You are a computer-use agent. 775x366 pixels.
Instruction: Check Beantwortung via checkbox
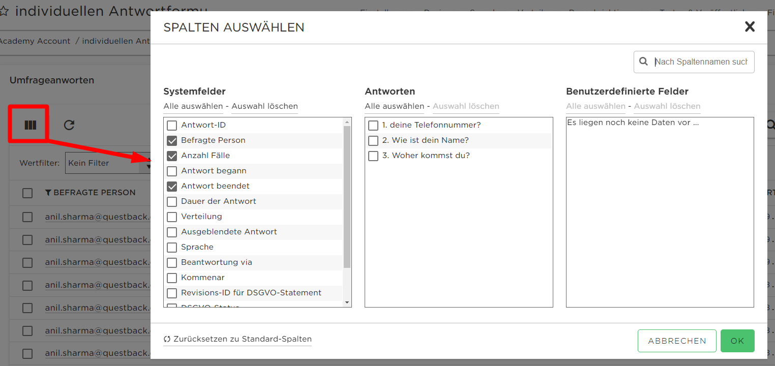pos(172,263)
